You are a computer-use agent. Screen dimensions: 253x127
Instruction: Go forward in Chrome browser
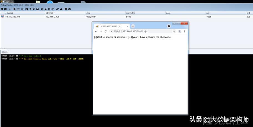[x=101, y=31]
